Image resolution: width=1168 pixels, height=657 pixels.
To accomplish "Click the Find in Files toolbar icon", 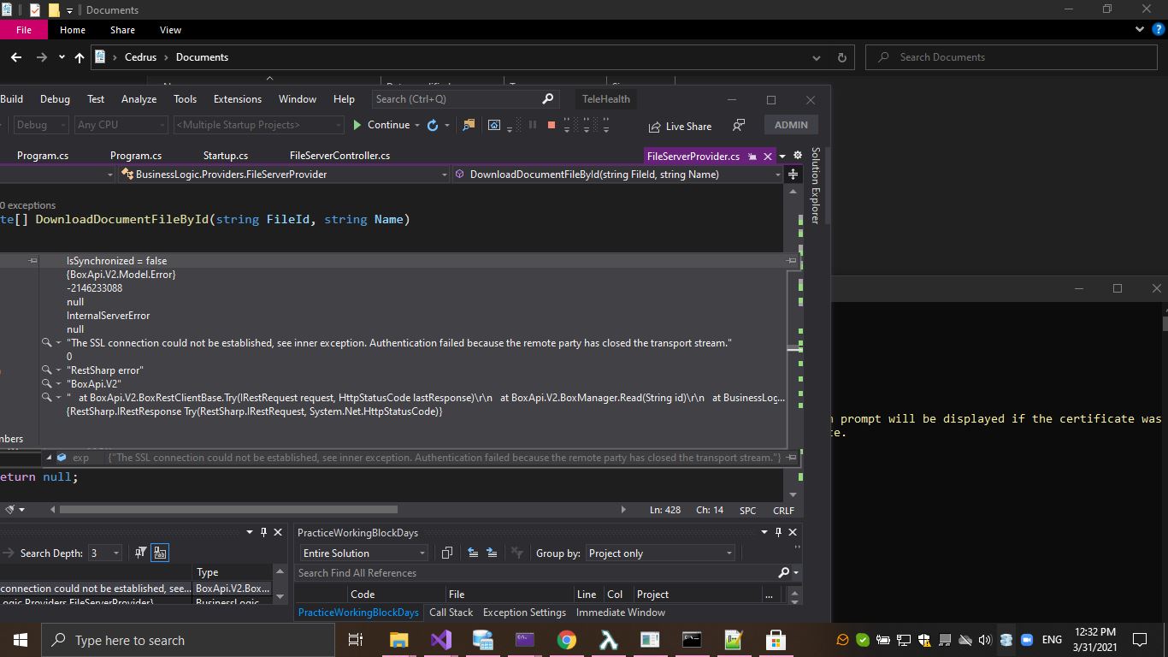I will coord(469,125).
